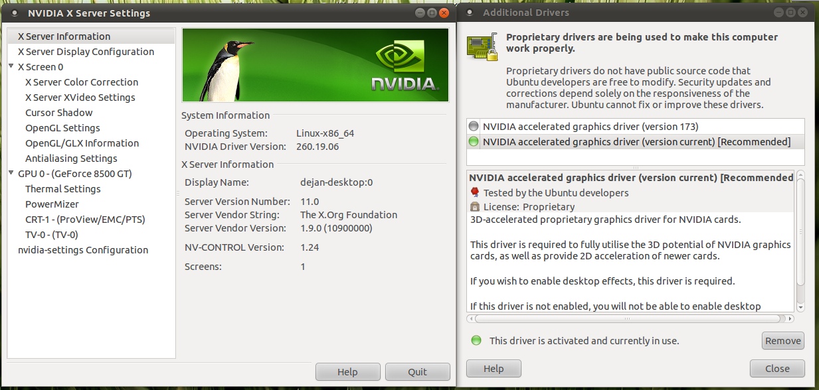Click gray status indicator for version 173 driver

tap(474, 126)
